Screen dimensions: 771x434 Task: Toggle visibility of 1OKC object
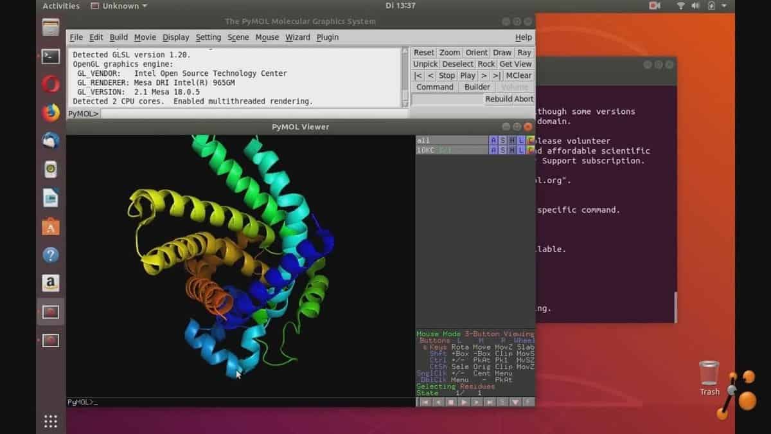pyautogui.click(x=452, y=150)
